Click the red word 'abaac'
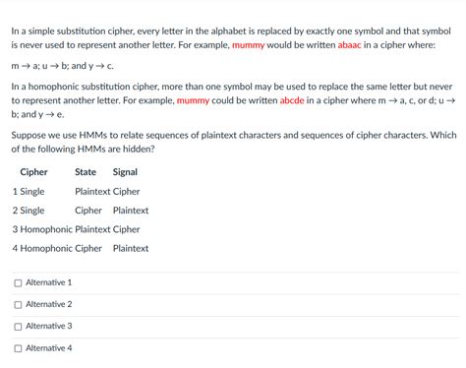This screenshot has width=466, height=368. [349, 45]
